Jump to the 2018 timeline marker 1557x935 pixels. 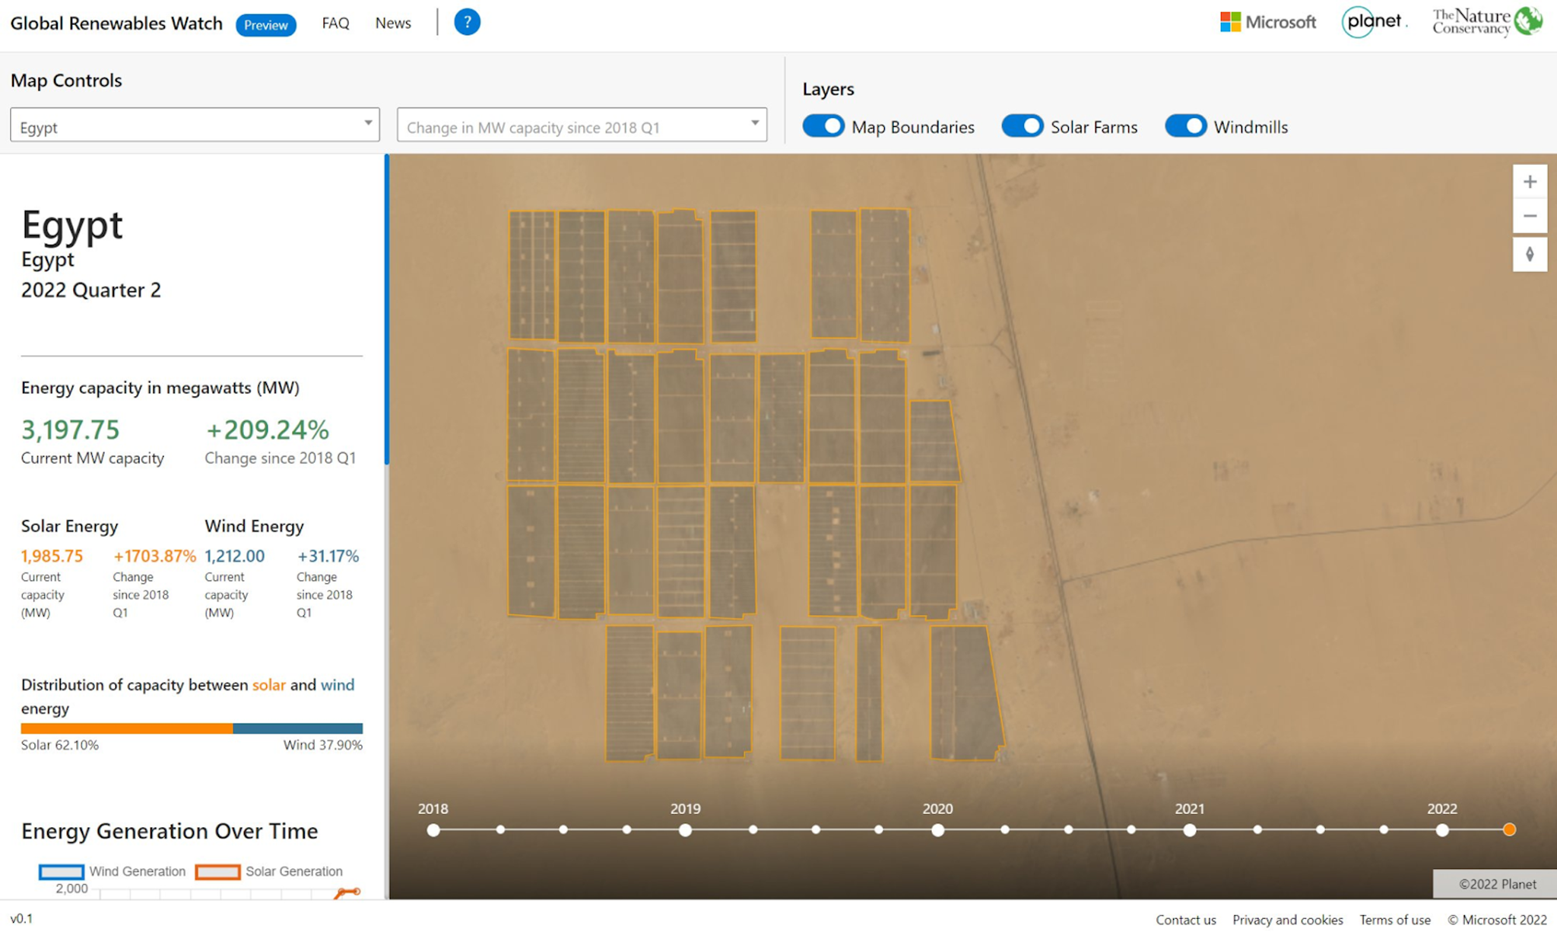433,830
